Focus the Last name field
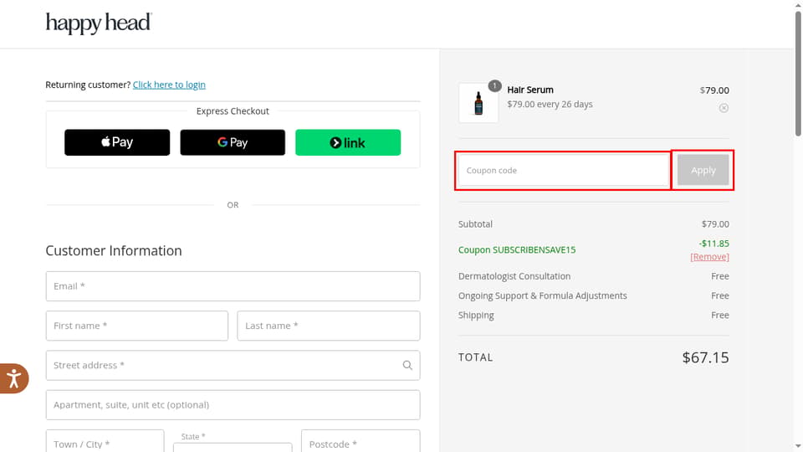Image resolution: width=803 pixels, height=452 pixels. 329,326
